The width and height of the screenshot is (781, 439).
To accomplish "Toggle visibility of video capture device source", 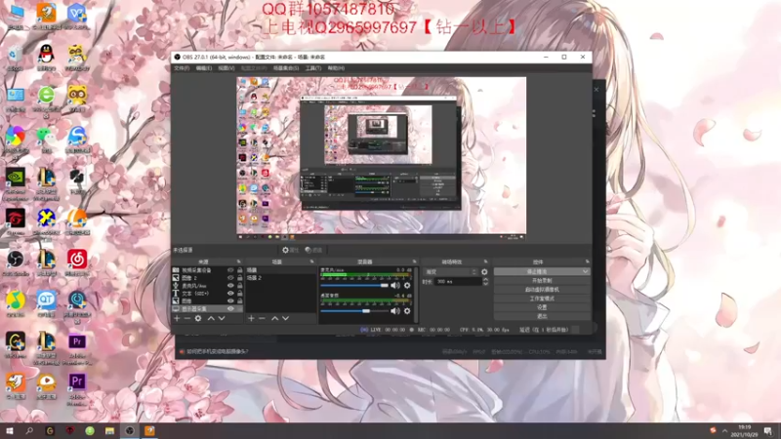I will point(230,270).
